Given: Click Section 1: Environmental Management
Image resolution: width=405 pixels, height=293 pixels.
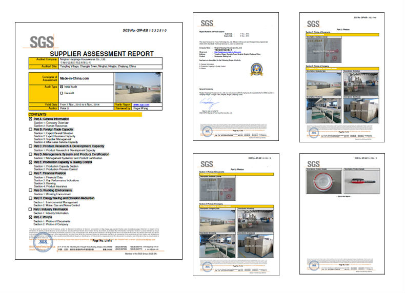Looking at the screenshot, I should point(56,202).
